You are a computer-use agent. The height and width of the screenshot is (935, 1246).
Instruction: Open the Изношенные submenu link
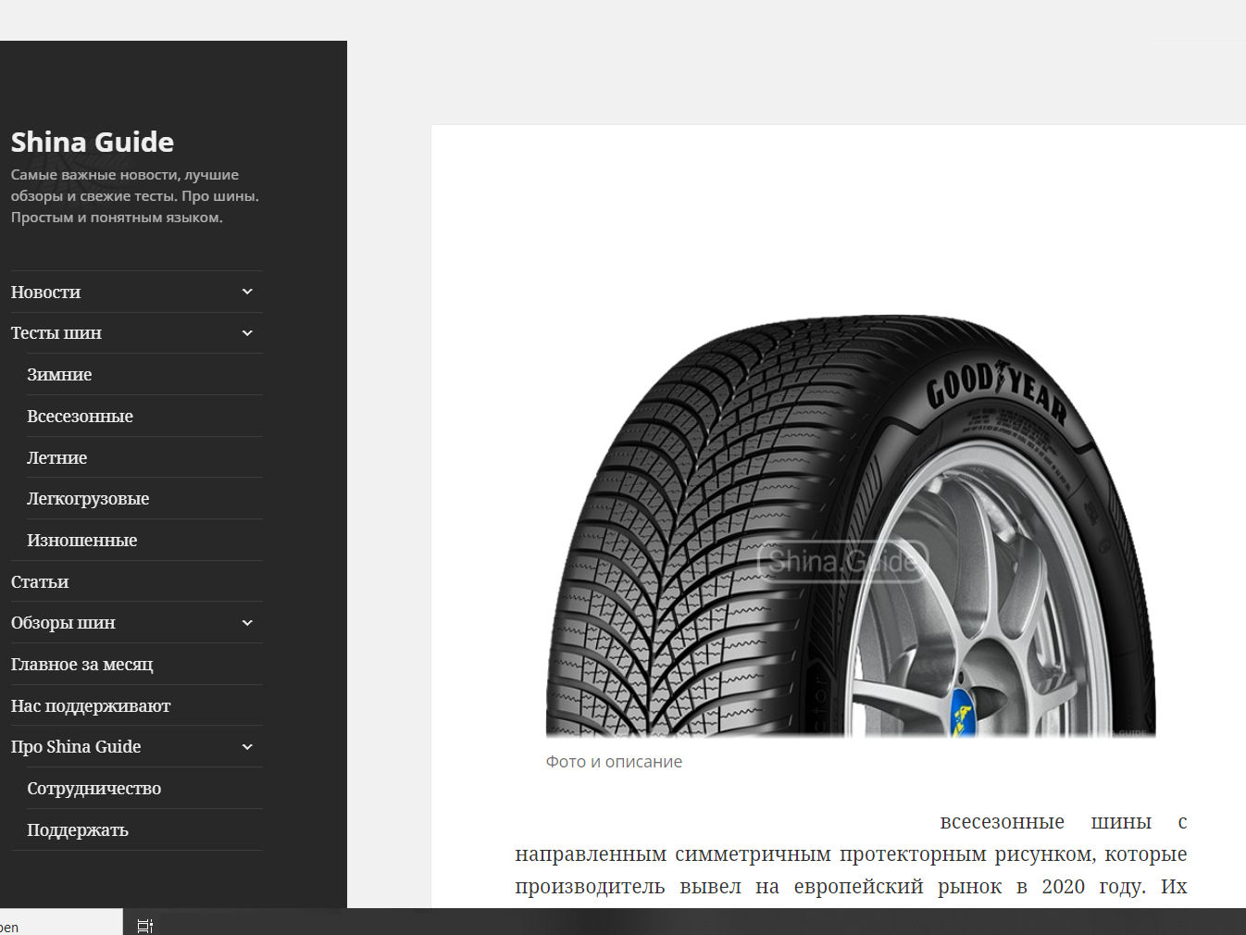81,541
